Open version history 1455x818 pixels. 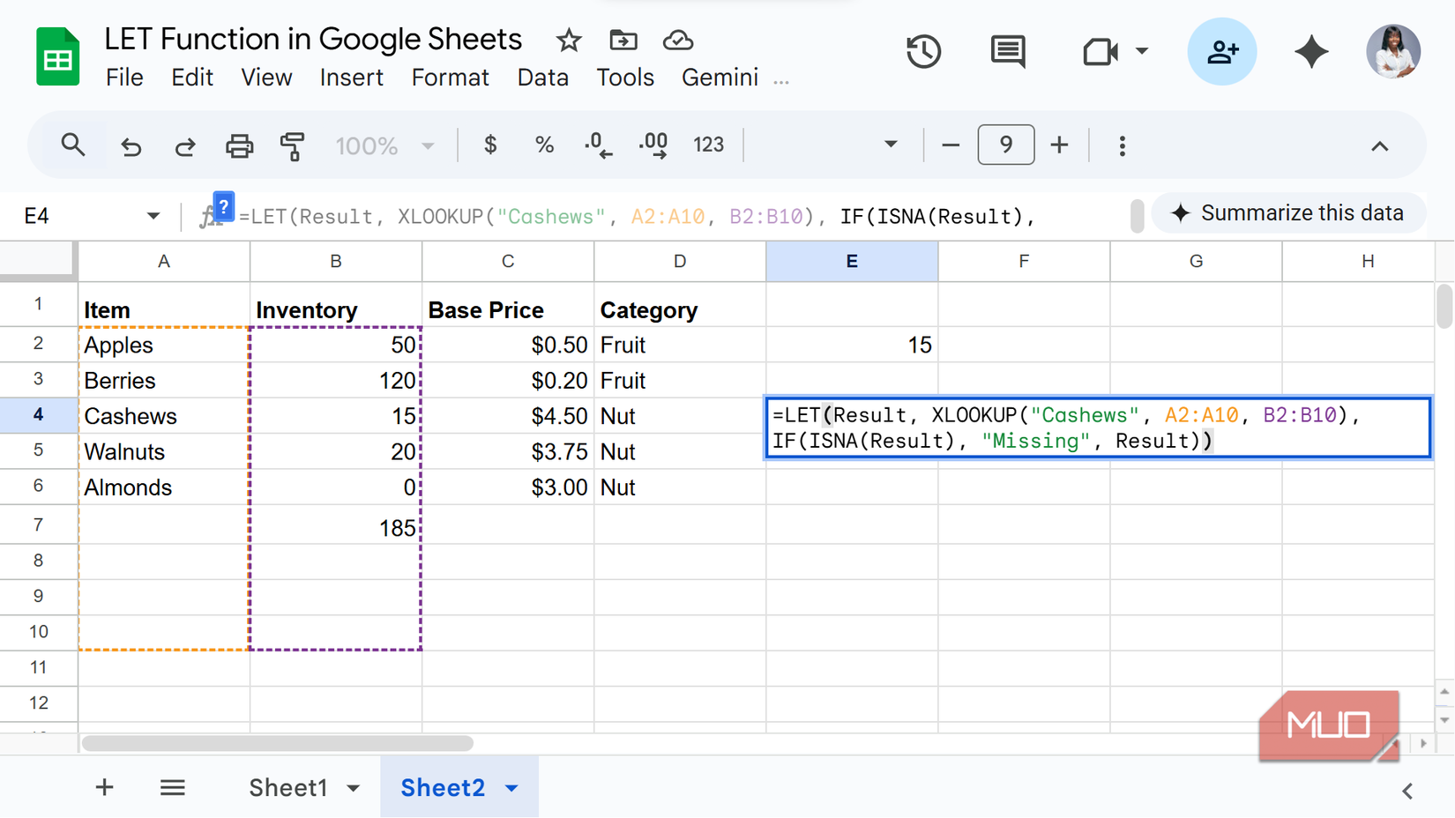click(923, 52)
